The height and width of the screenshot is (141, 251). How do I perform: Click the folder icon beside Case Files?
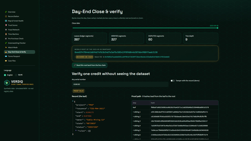[x=6, y=61]
